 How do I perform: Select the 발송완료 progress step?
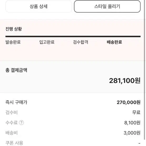pos(13,42)
